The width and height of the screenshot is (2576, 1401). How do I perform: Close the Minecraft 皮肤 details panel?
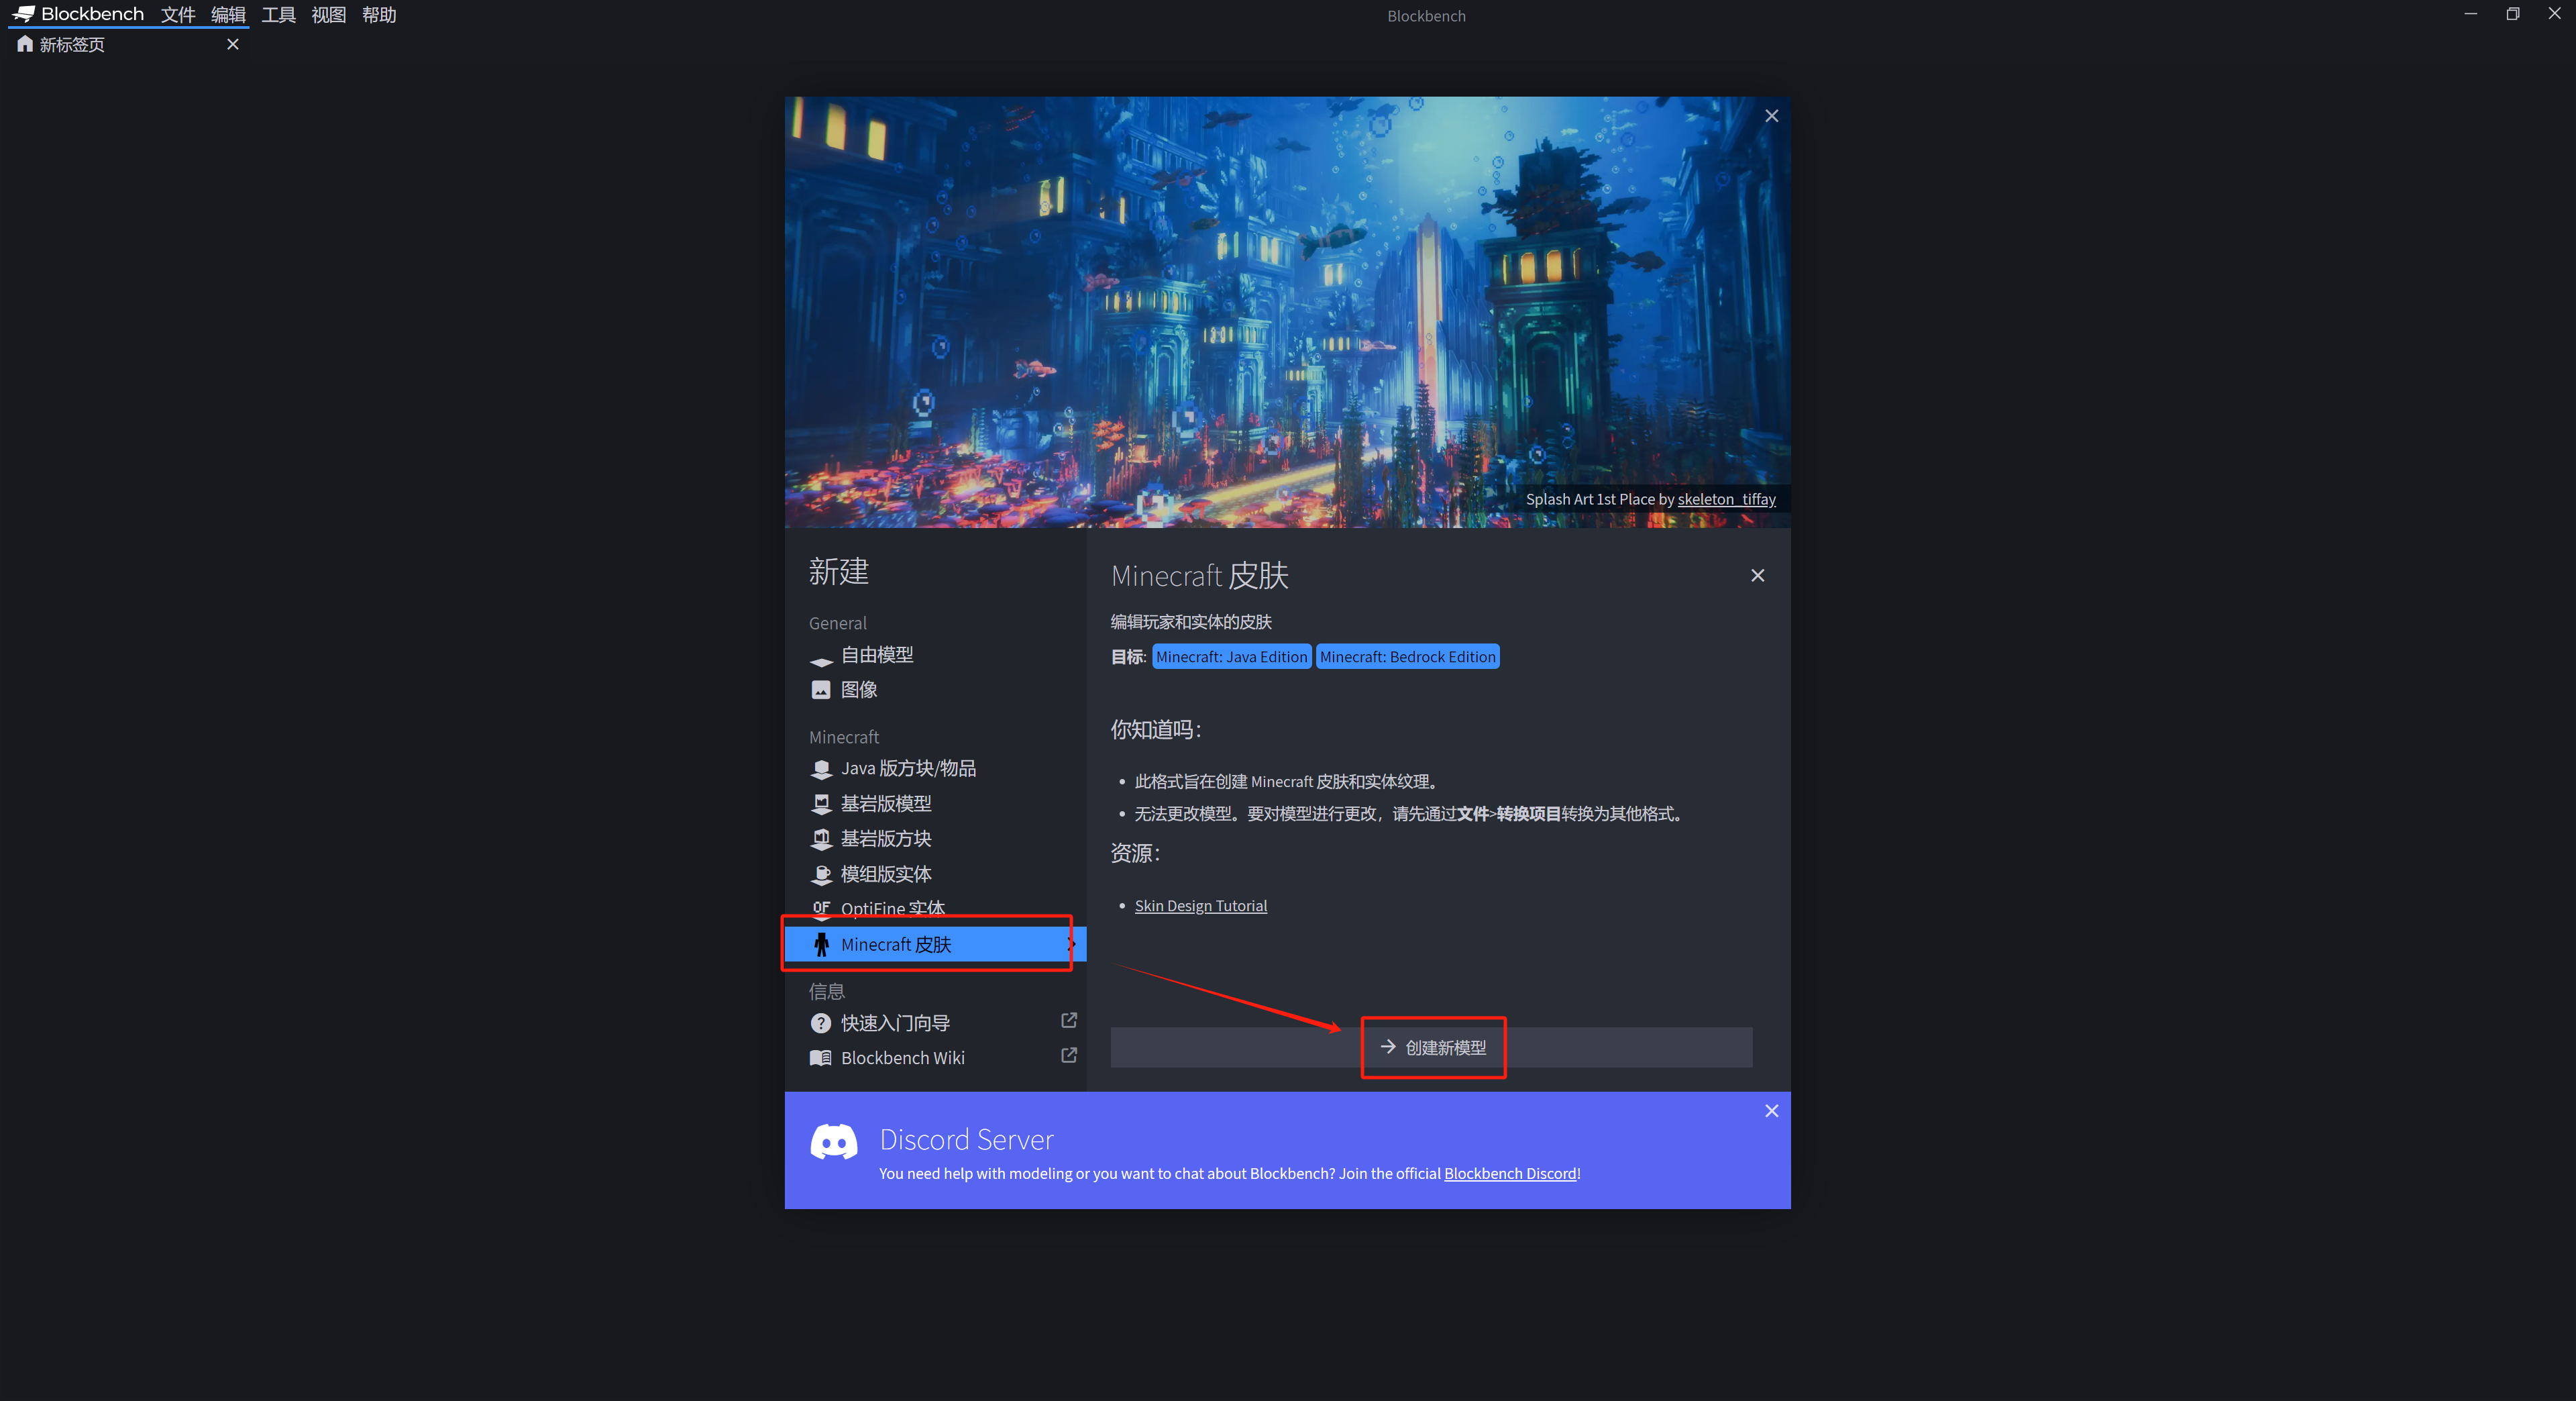tap(1757, 575)
